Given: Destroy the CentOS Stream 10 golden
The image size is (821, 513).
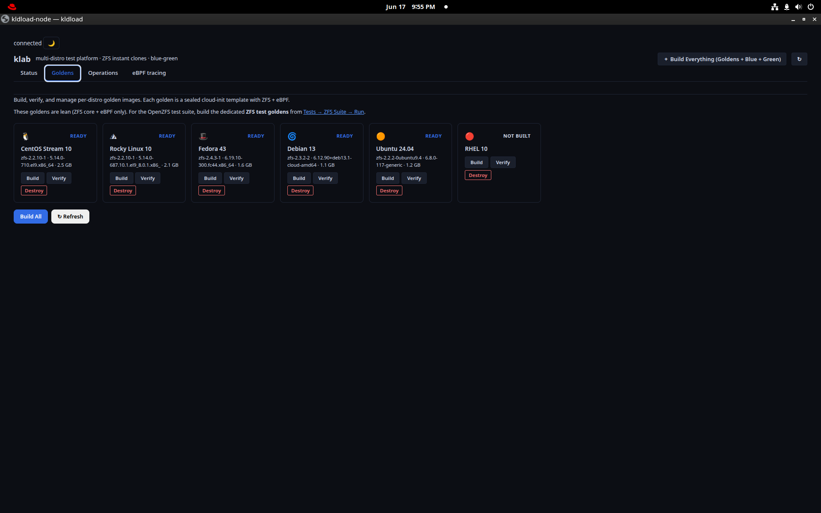Looking at the screenshot, I should [34, 191].
